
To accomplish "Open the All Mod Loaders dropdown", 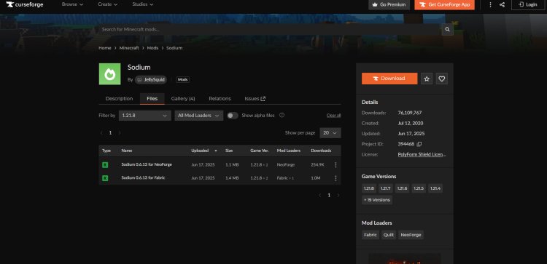I will pyautogui.click(x=199, y=116).
